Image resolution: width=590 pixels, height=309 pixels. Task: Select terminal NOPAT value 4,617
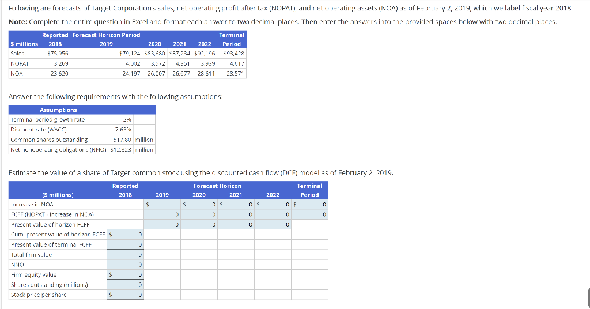coord(237,63)
